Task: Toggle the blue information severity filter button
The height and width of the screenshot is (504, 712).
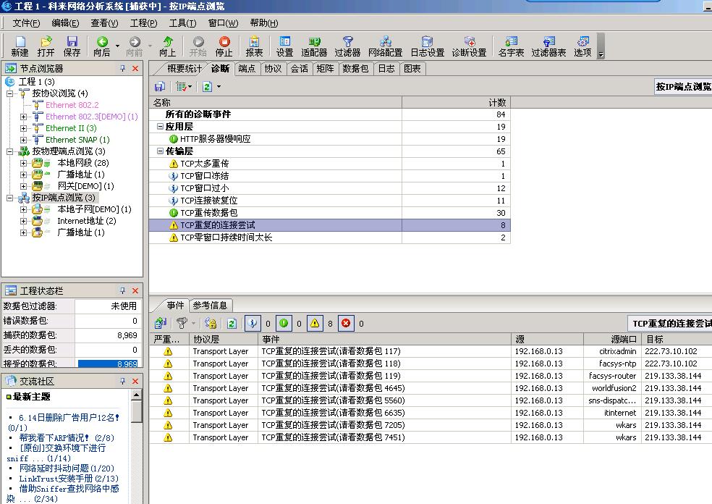Action: point(253,324)
